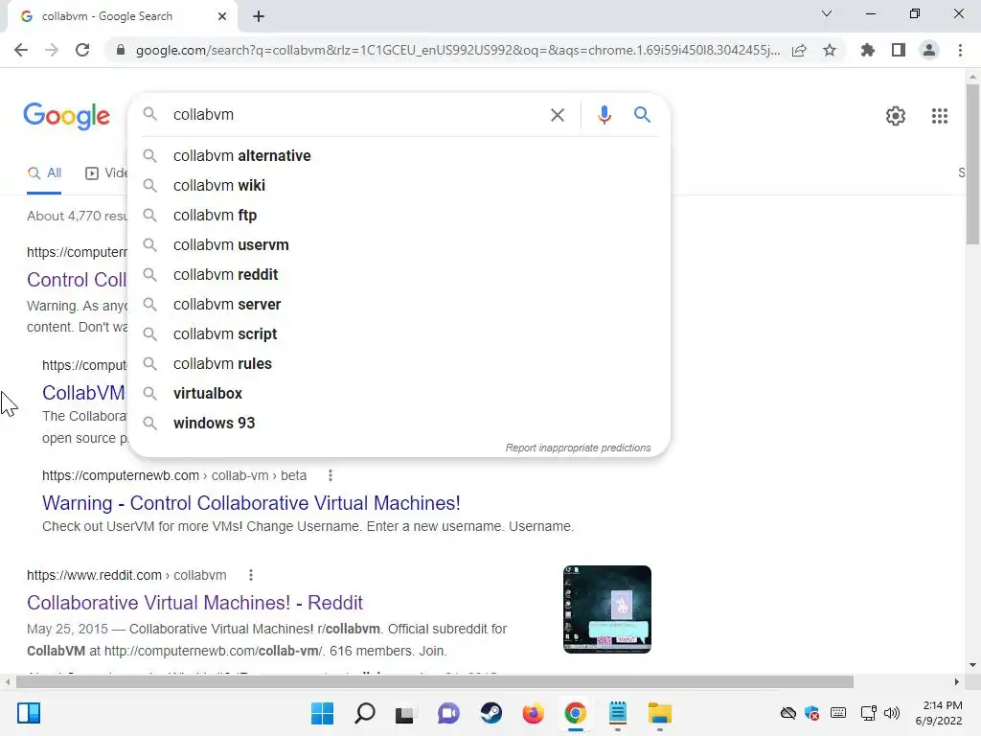This screenshot has width=981, height=736.
Task: Open File Explorer from taskbar
Action: click(659, 713)
